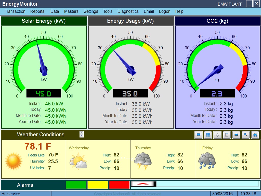This screenshot has width=261, height=196.
Task: Open the alarm bell icon
Action: tap(217, 135)
